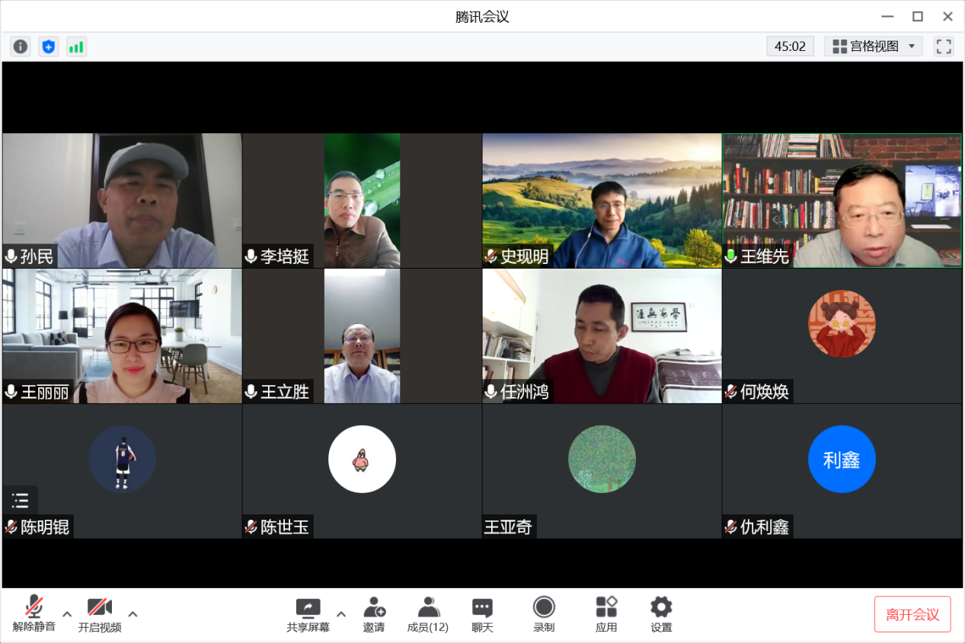Turn on camera with 开启视频
Viewport: 965px width, 643px height.
click(x=100, y=614)
